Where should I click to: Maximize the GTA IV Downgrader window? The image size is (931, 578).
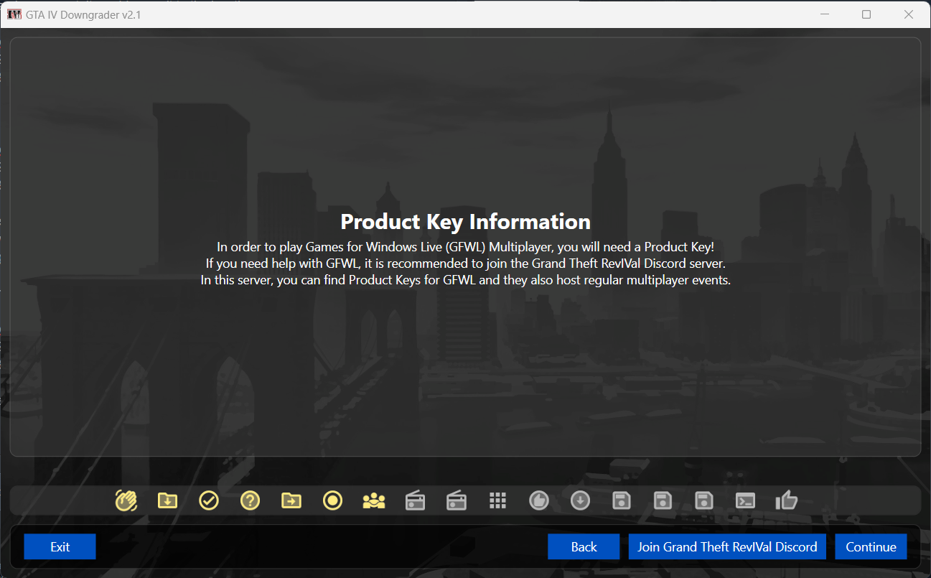(x=866, y=14)
